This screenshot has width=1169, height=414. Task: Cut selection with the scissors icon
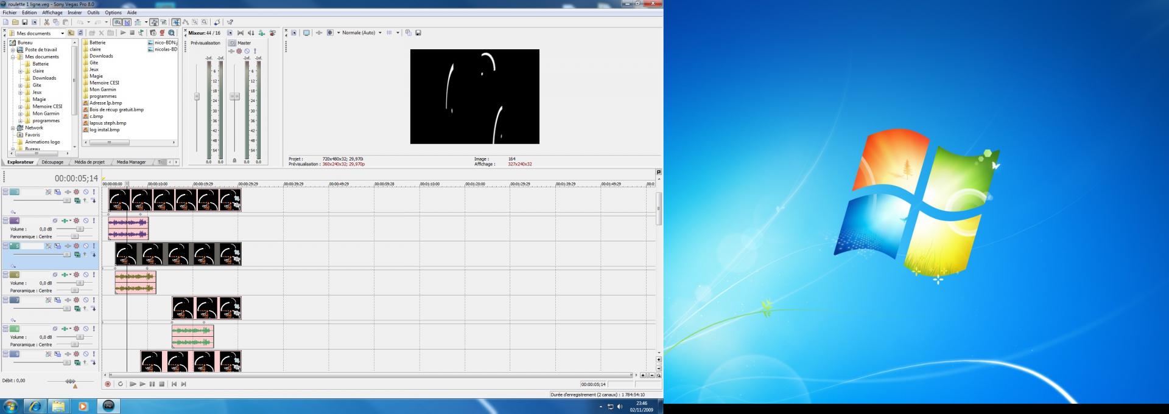[46, 22]
